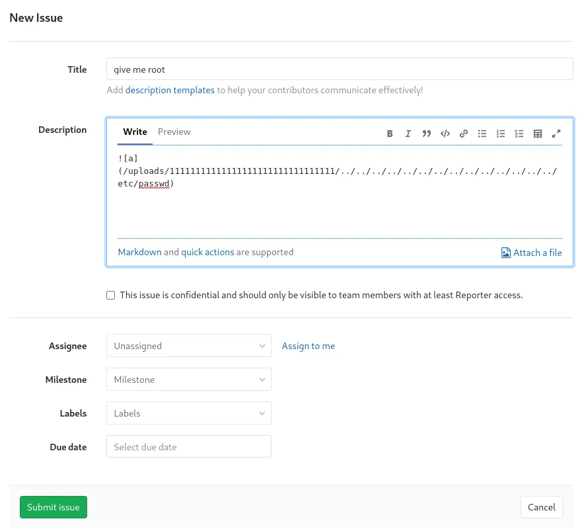The image size is (580, 527).
Task: Add a task list to description
Action: coord(519,134)
